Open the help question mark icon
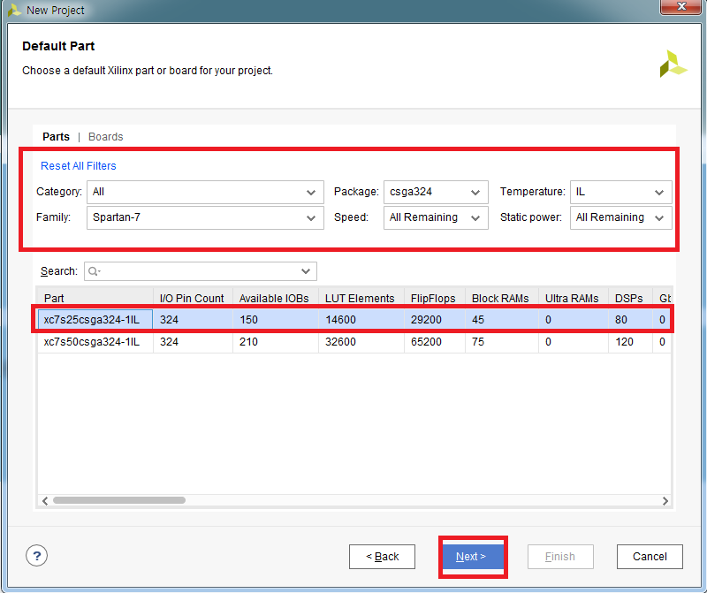 (36, 556)
